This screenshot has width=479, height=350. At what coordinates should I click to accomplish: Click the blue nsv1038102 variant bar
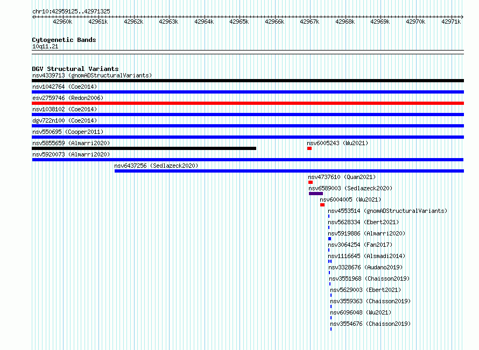coord(248,115)
